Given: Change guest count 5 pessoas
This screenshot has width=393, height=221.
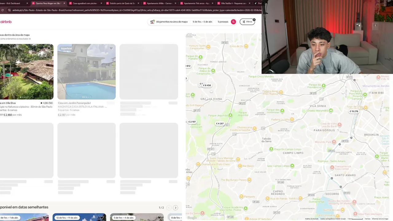Looking at the screenshot, I should tap(223, 22).
